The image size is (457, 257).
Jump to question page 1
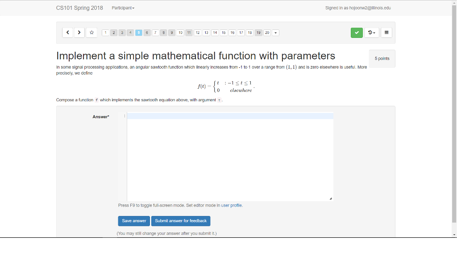(105, 33)
